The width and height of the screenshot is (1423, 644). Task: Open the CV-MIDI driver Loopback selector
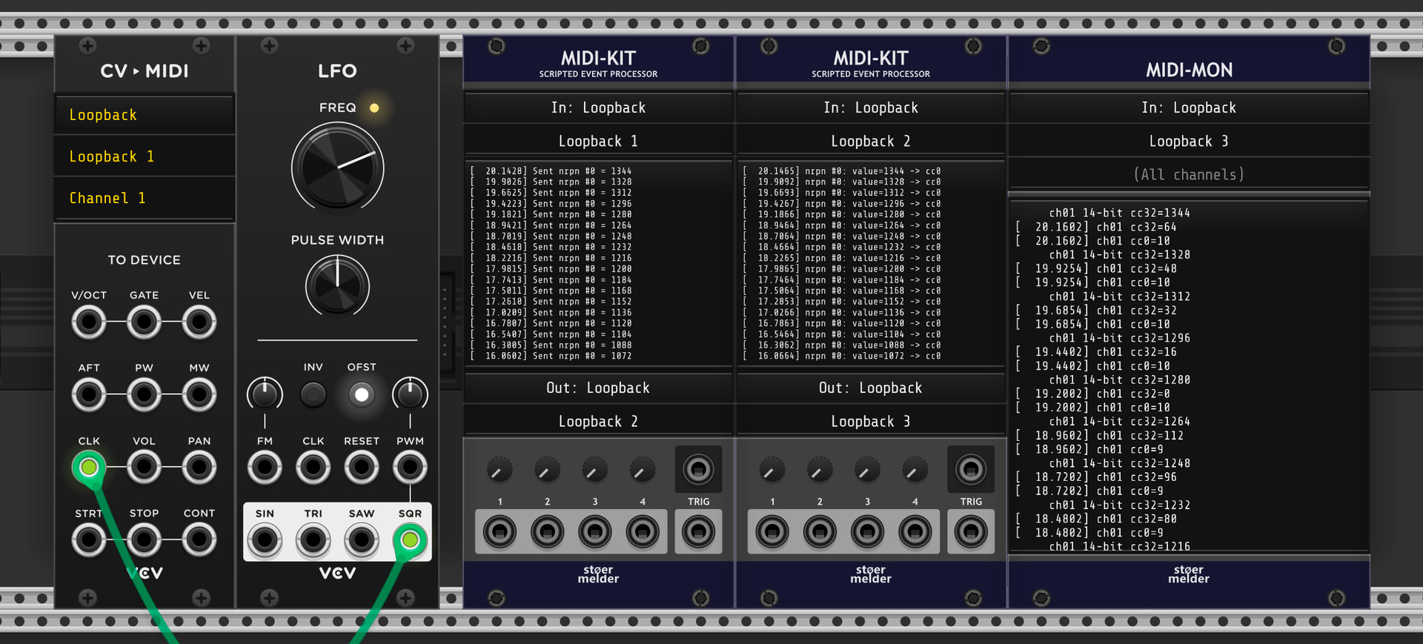[145, 115]
